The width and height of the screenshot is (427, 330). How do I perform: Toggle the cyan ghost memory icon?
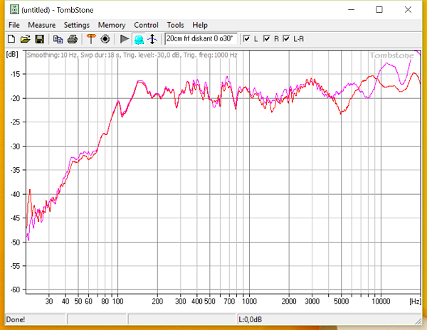(139, 39)
